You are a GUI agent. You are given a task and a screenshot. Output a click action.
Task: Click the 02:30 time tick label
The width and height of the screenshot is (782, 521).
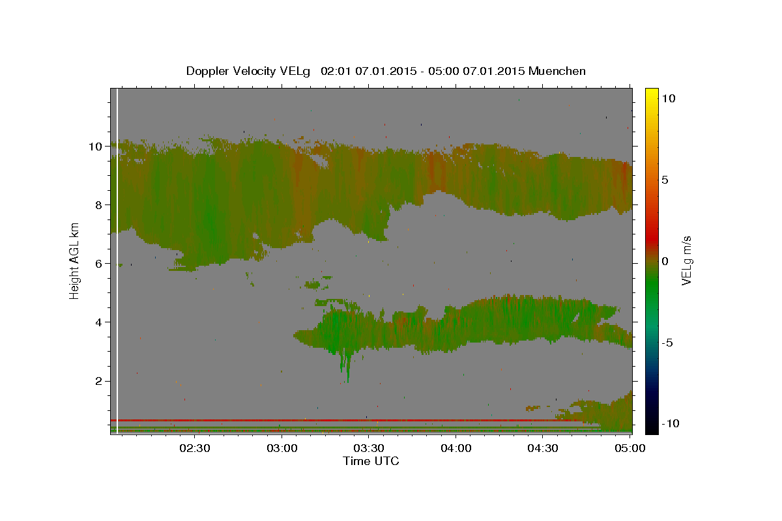tap(195, 448)
